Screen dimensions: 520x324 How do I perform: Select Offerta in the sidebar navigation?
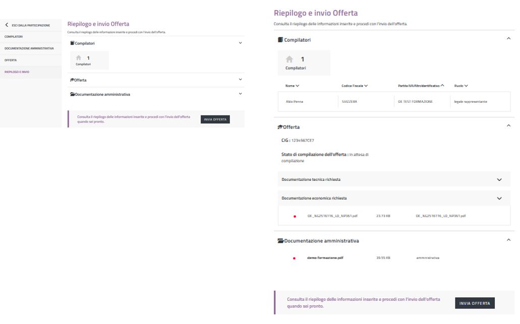tap(11, 60)
